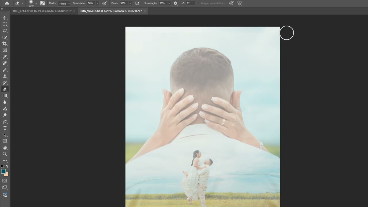
Task: Select the Horizontal Type tool
Action: (x=5, y=128)
